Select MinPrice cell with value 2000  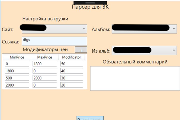click(17, 85)
